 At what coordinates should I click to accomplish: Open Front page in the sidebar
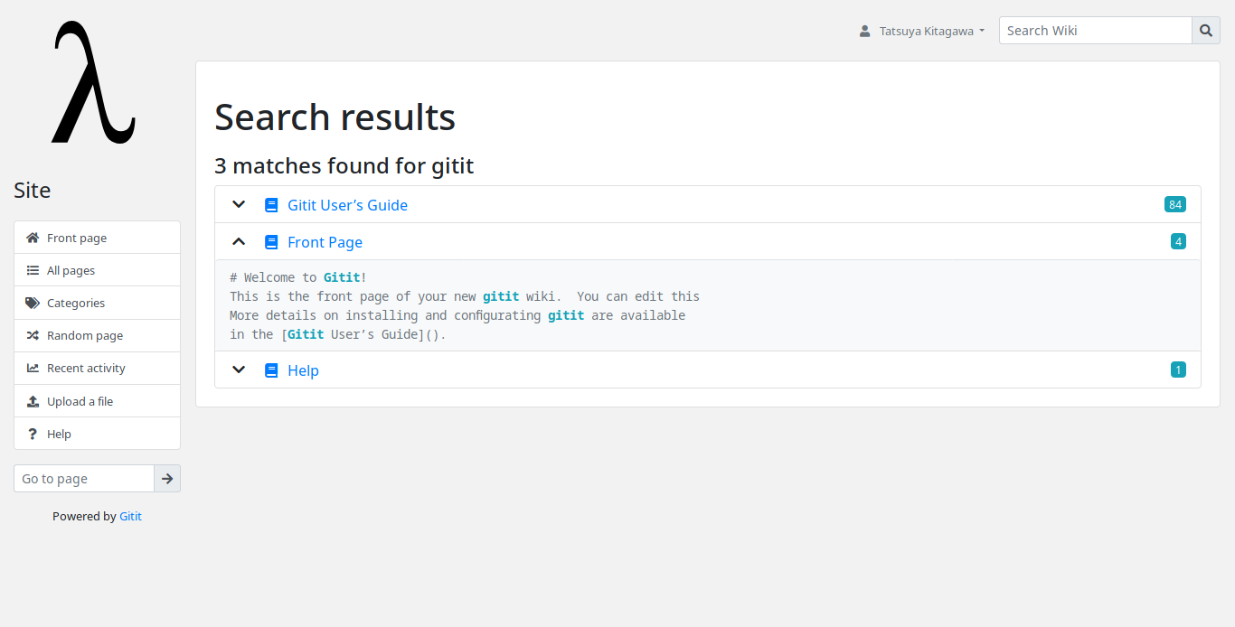(x=97, y=238)
